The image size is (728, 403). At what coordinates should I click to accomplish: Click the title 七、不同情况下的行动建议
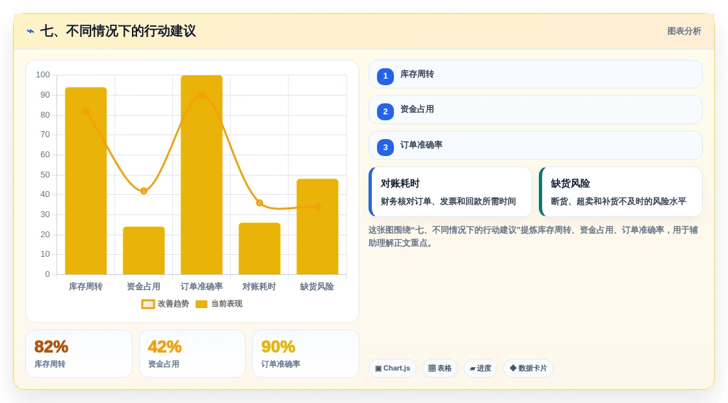point(118,31)
